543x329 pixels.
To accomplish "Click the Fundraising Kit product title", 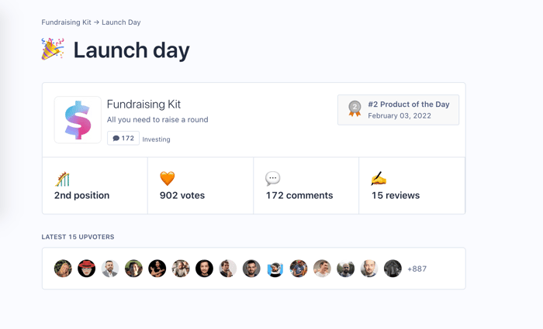I will [144, 105].
